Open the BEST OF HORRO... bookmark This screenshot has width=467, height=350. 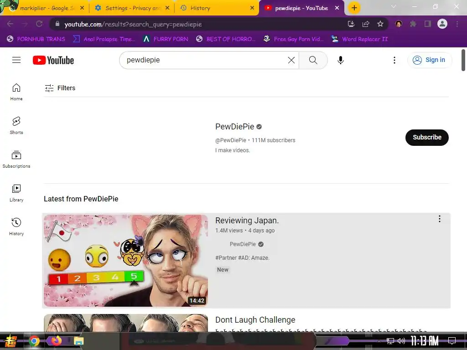[226, 39]
